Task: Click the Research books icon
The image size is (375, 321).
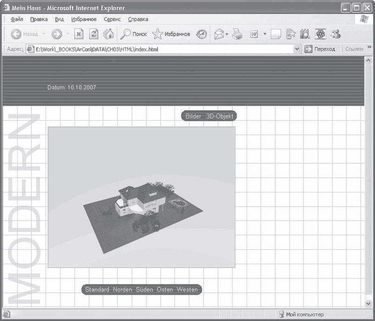Action: coord(305,34)
